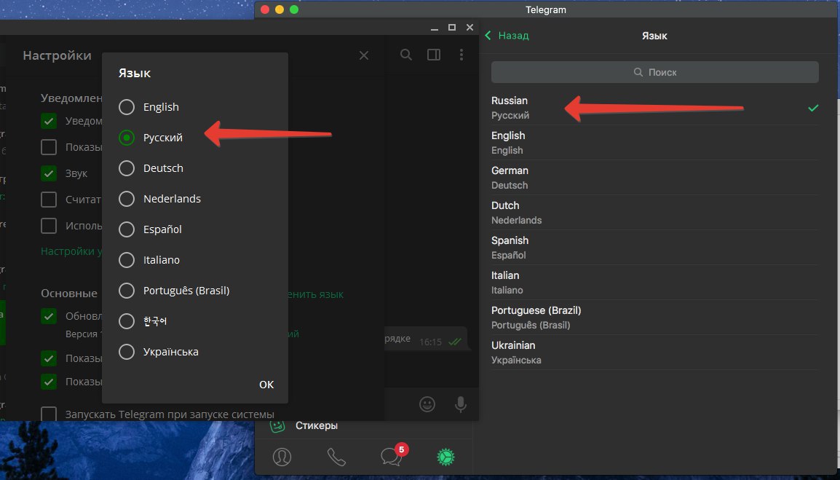This screenshot has height=480, width=840.
Task: Choose Dutch Nederlands in language list
Action: [x=654, y=213]
